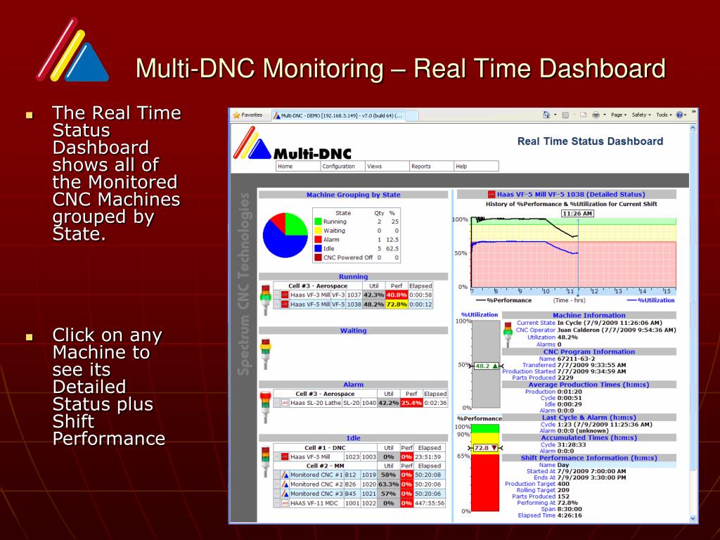Click the Haas icon in Detailed Status header

(491, 194)
